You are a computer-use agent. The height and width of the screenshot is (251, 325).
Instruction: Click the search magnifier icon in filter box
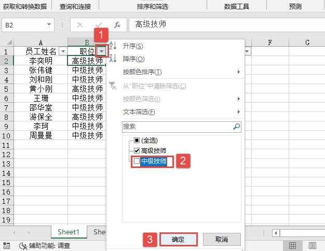(x=236, y=126)
